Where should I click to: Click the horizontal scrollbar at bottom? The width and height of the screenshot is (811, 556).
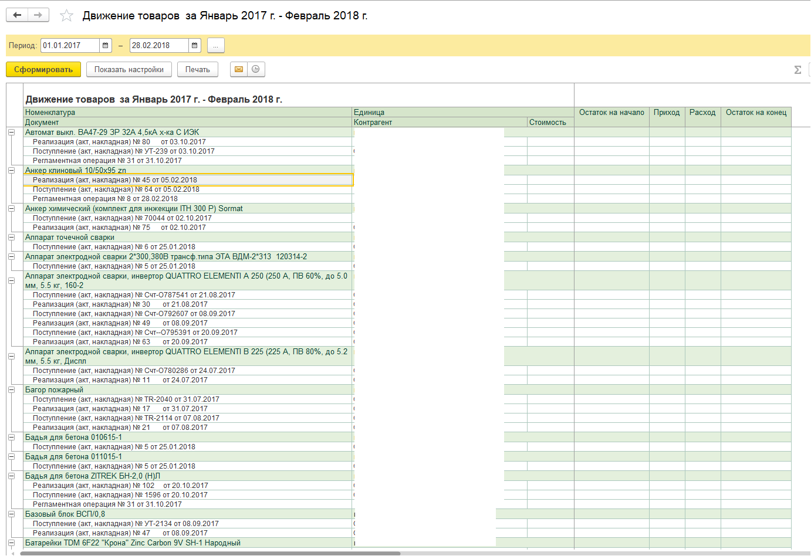point(211,553)
